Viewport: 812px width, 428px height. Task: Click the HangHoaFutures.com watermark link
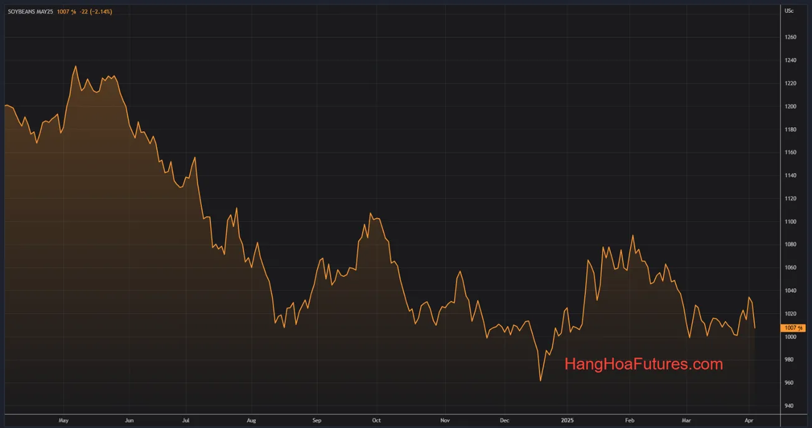pyautogui.click(x=643, y=364)
